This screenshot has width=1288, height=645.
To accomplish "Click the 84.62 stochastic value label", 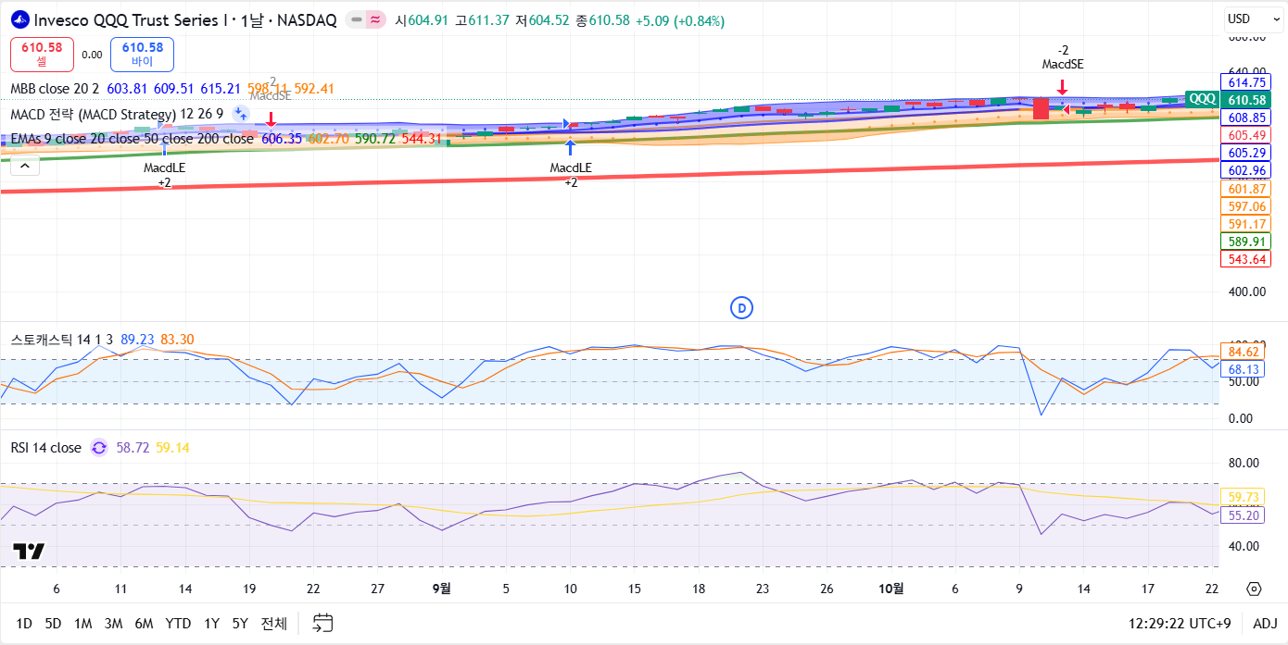I will [1244, 352].
